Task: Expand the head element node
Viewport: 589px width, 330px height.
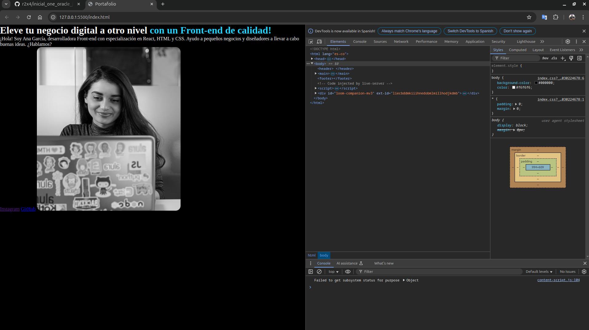Action: pos(312,59)
